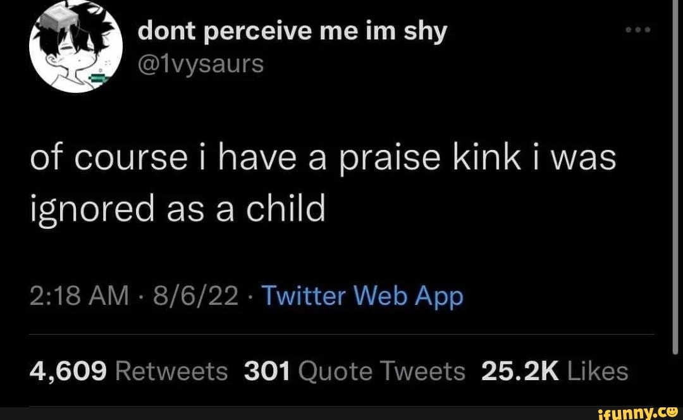Click the 25.2K likes count
The height and width of the screenshot is (420, 683).
[520, 371]
